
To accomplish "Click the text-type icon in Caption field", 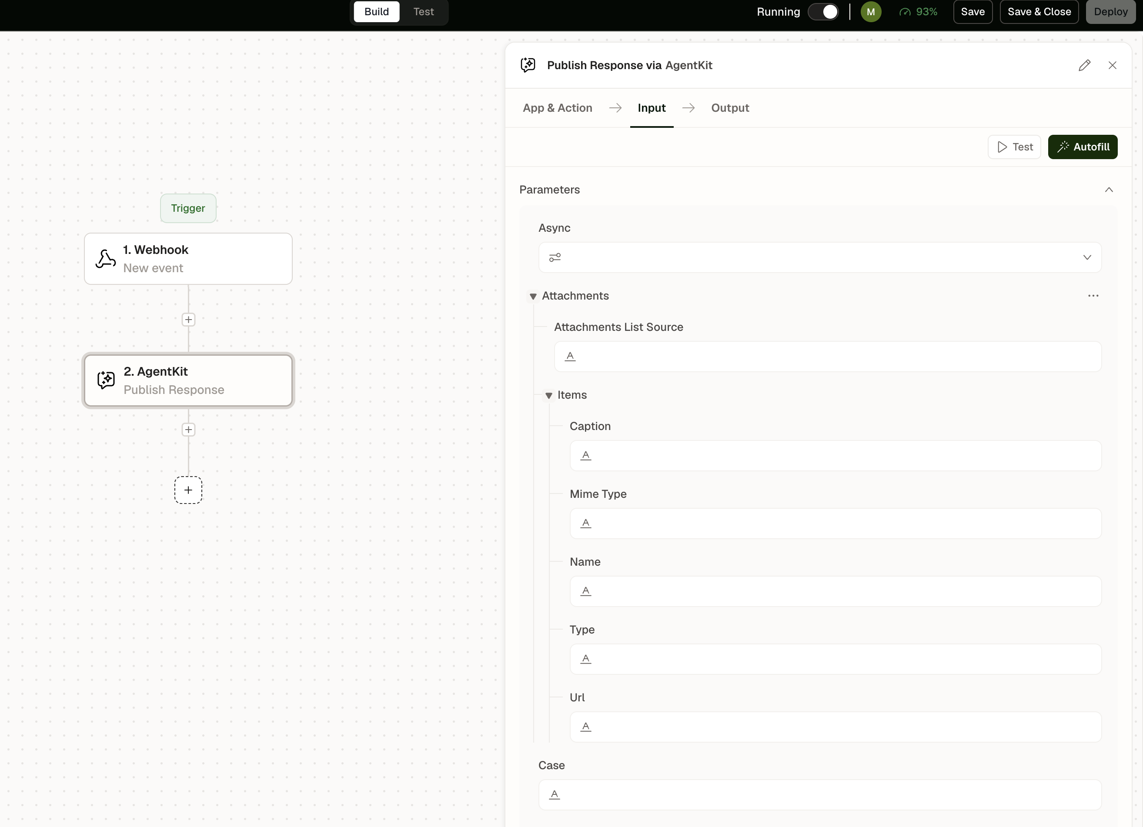I will click(x=585, y=456).
